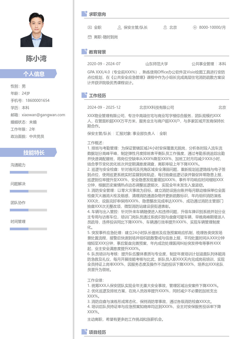Click the 工作业绩： label

[x=96, y=280]
